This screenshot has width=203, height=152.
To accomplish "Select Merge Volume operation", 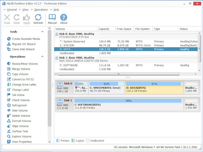I will pyautogui.click(x=18, y=69).
